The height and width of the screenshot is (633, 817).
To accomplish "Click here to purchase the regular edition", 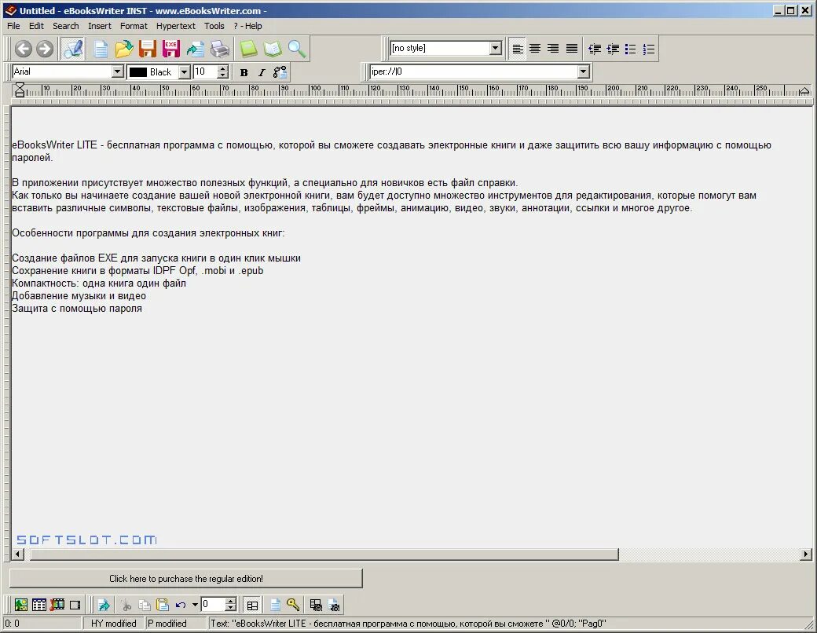I will (x=186, y=578).
